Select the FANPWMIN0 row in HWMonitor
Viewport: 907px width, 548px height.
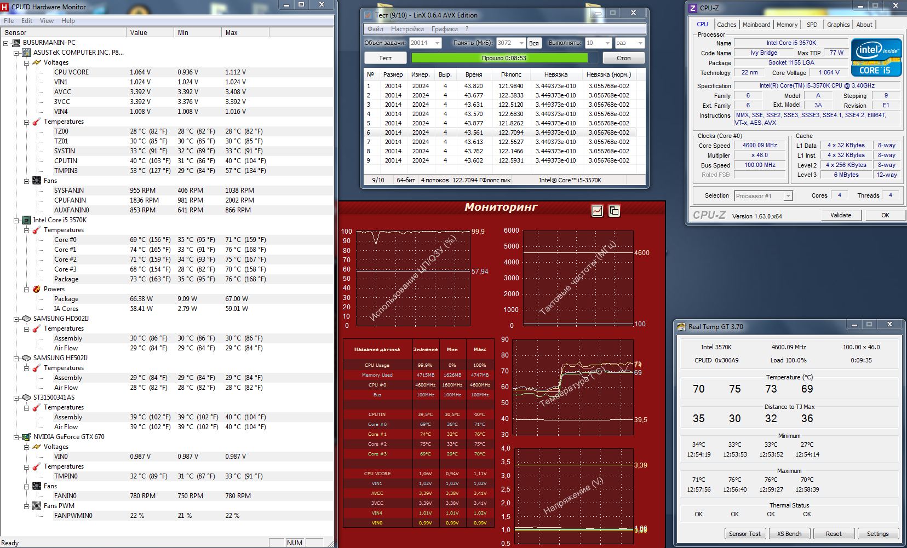click(x=167, y=516)
